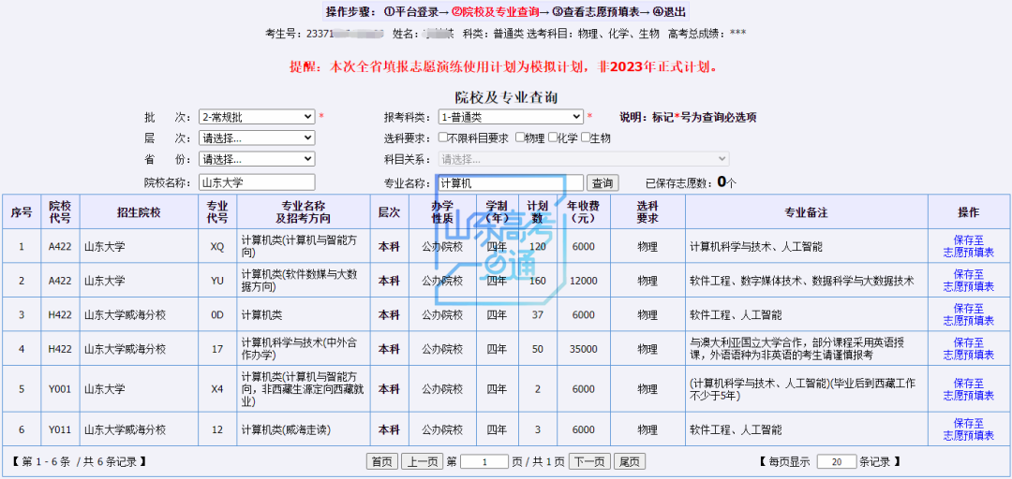Click the 上一页 previous page button

(x=422, y=462)
